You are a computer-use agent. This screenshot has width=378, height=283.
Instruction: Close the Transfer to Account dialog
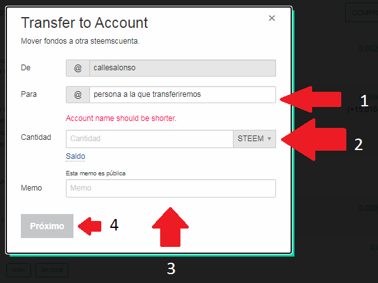point(272,18)
